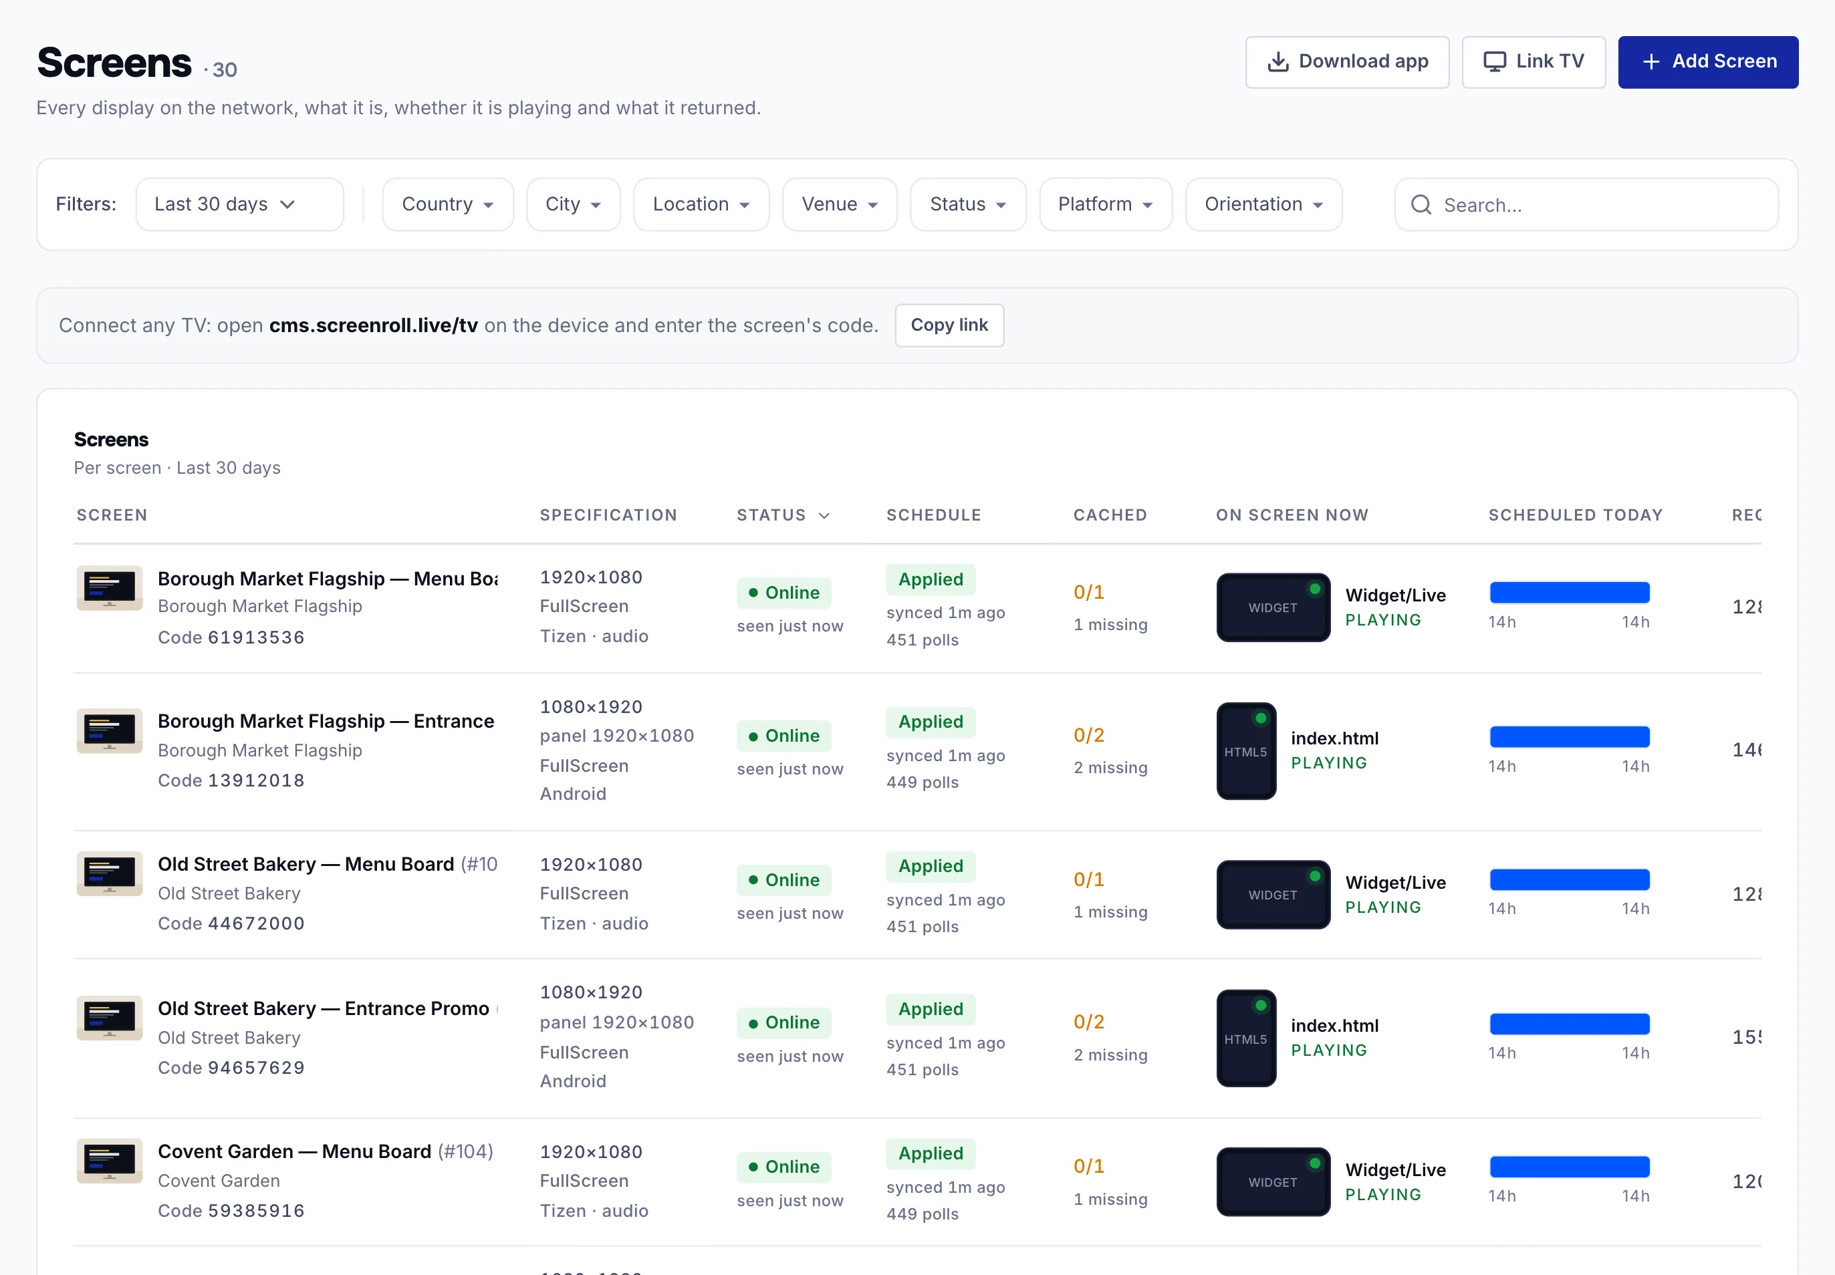Click Applied badge in Borough Market Entrance row
The image size is (1835, 1275).
pyautogui.click(x=931, y=722)
